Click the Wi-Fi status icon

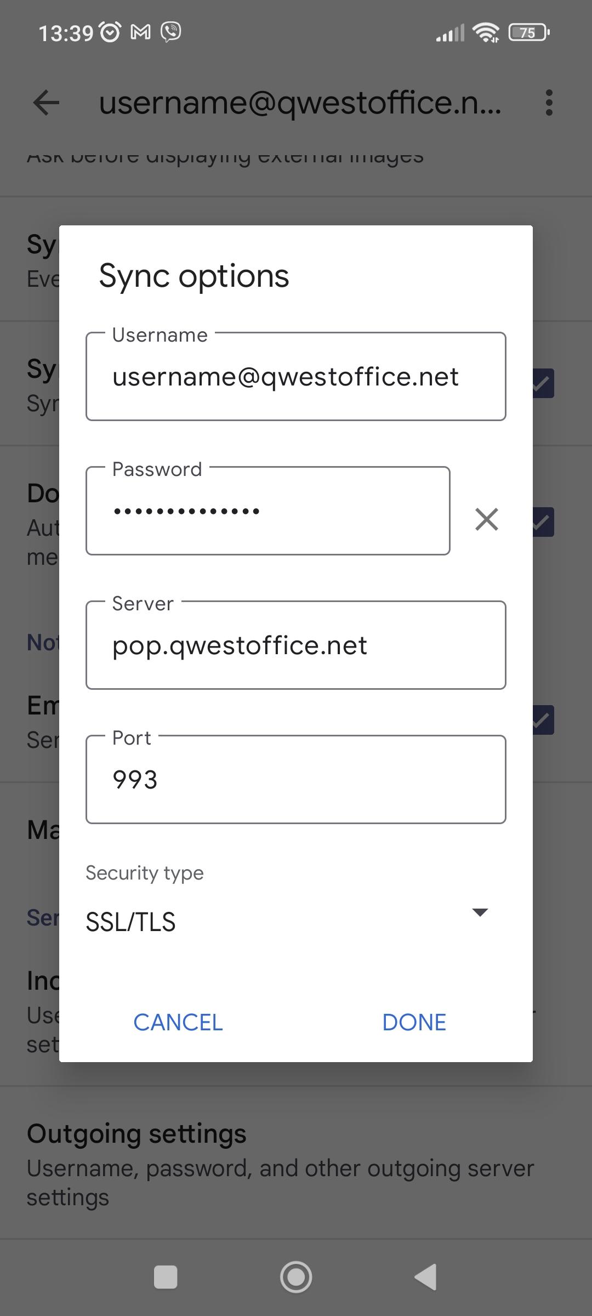(485, 33)
